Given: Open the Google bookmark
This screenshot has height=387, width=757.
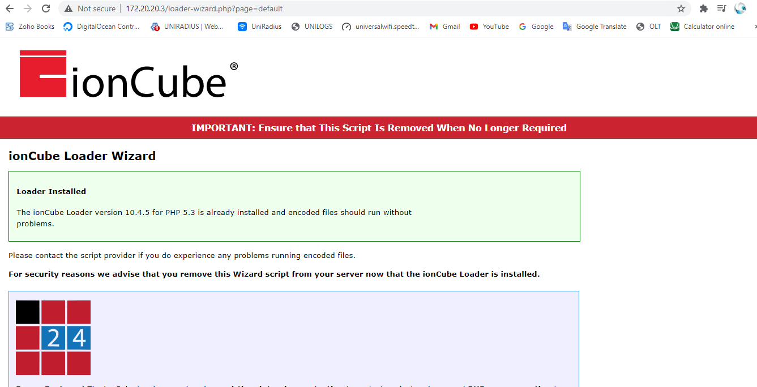Looking at the screenshot, I should 536,27.
